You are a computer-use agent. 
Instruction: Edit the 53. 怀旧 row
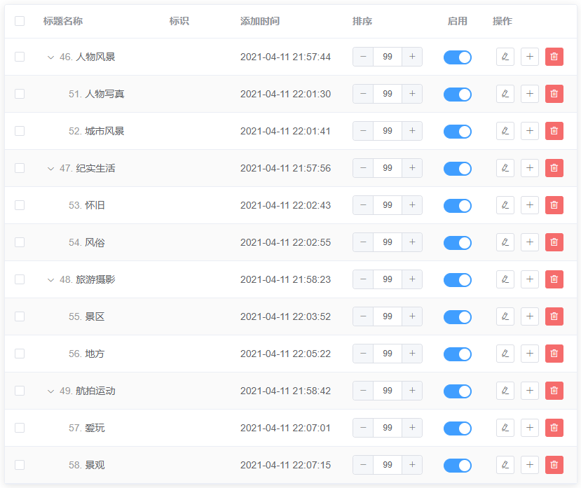pyautogui.click(x=505, y=205)
